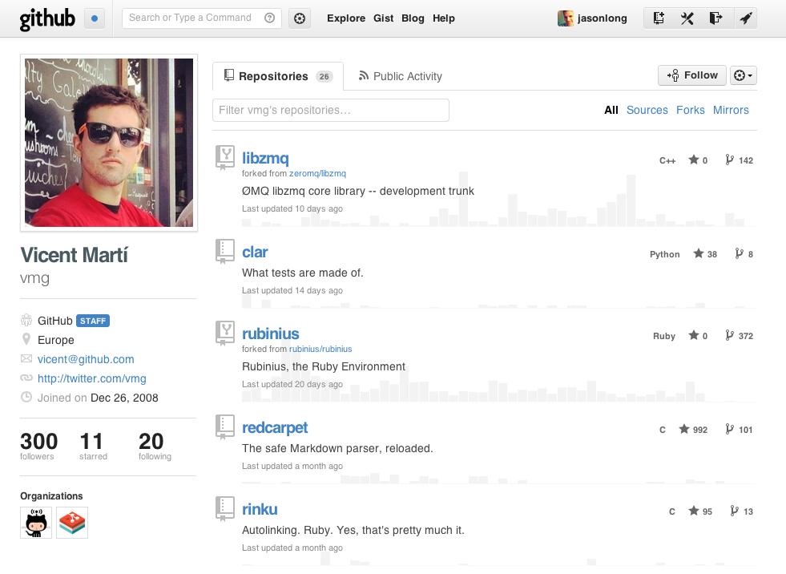Click the GitHub organization octocat avatar
This screenshot has height=574, width=786.
[36, 523]
